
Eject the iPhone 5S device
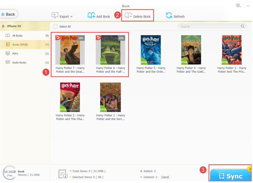click(x=3, y=26)
